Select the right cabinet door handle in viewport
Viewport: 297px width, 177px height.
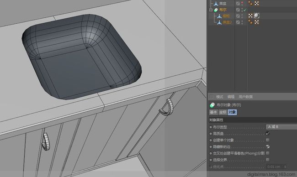(167, 107)
